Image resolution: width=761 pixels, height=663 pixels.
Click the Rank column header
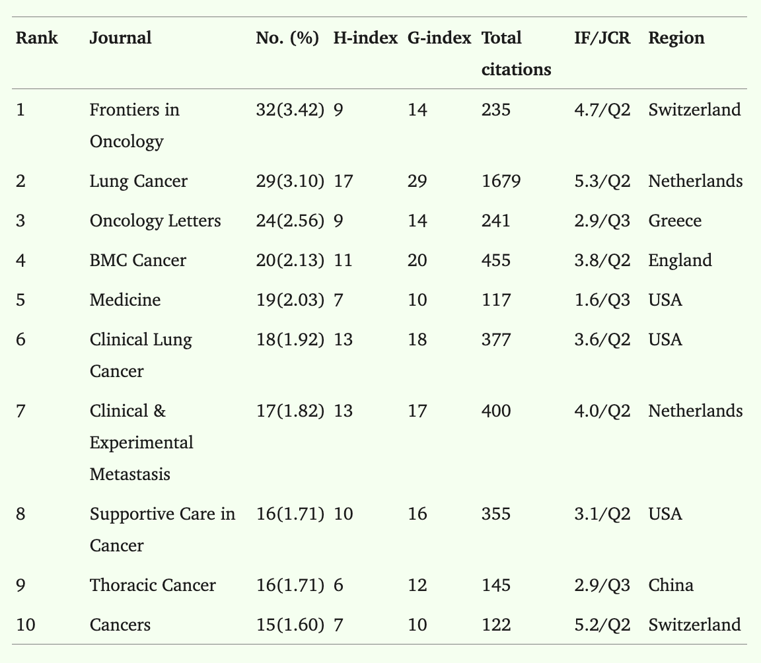[37, 38]
